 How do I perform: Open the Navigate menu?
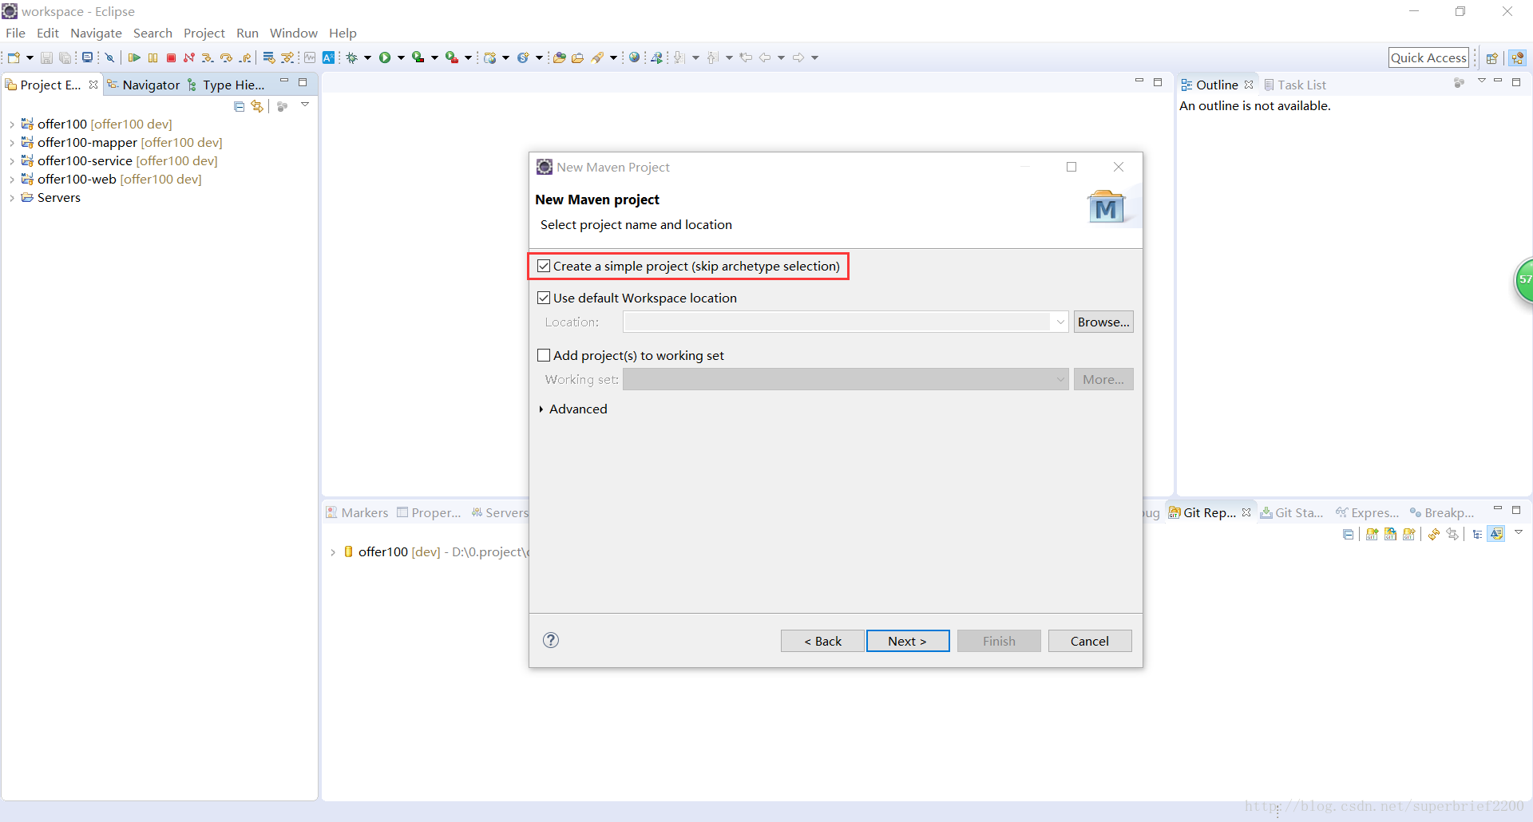click(96, 33)
